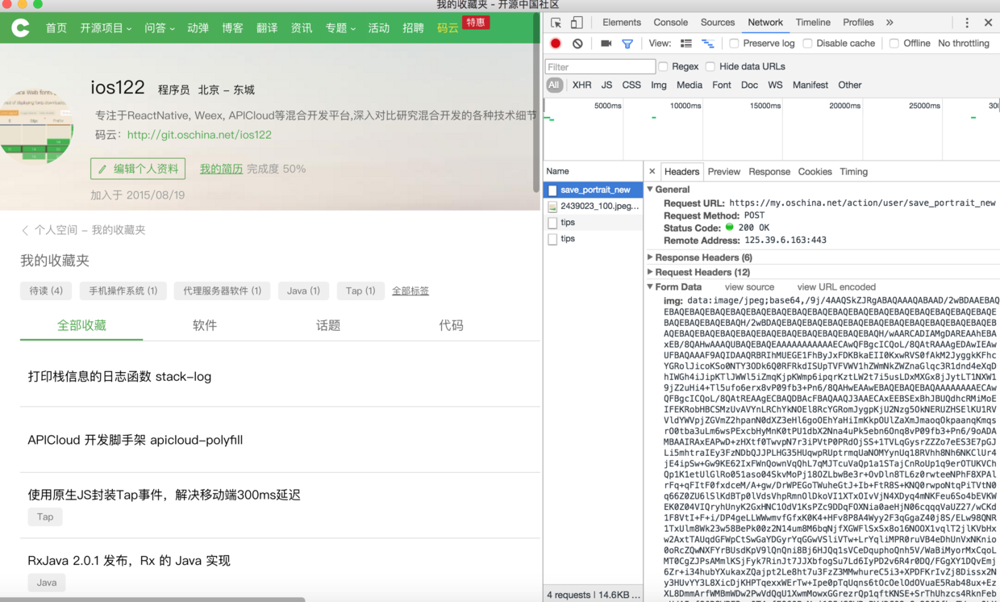Open the 问答 dropdown menu

(x=160, y=28)
